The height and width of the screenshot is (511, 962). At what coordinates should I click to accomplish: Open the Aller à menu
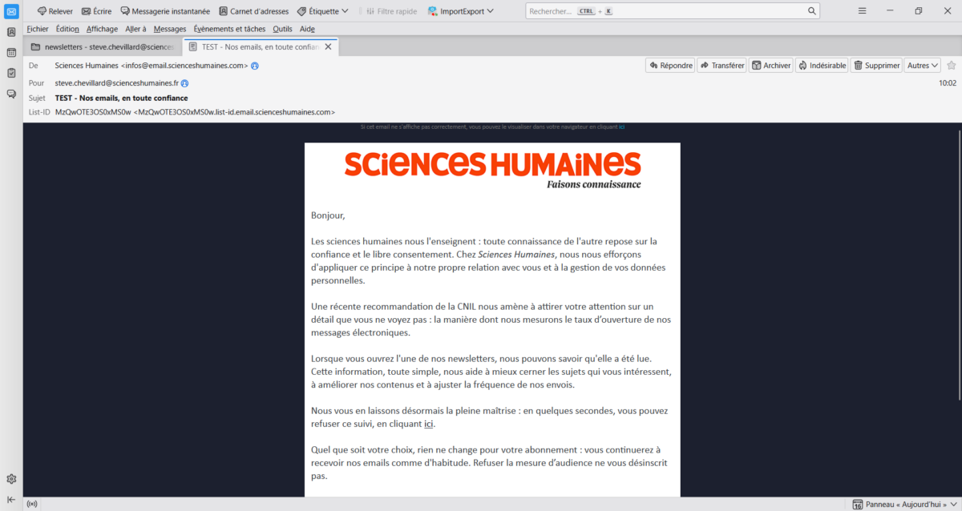pos(135,29)
